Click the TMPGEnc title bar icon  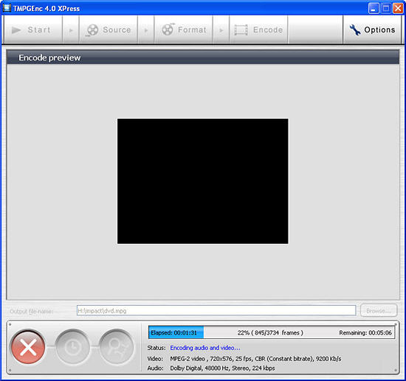7,8
